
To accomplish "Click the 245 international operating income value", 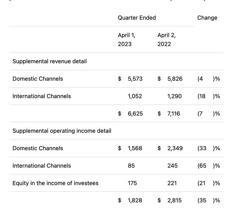I will (x=172, y=166).
